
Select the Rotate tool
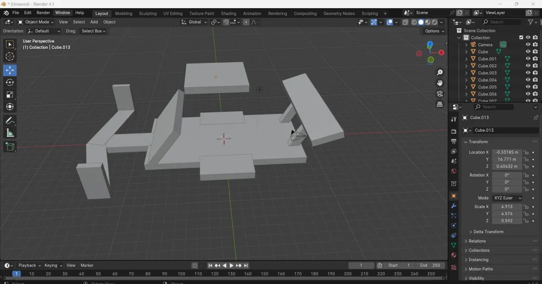(x=10, y=82)
